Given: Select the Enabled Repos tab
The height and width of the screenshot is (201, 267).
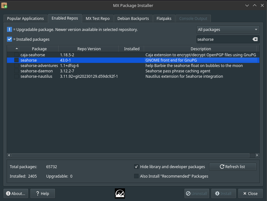Looking at the screenshot, I should (x=65, y=18).
